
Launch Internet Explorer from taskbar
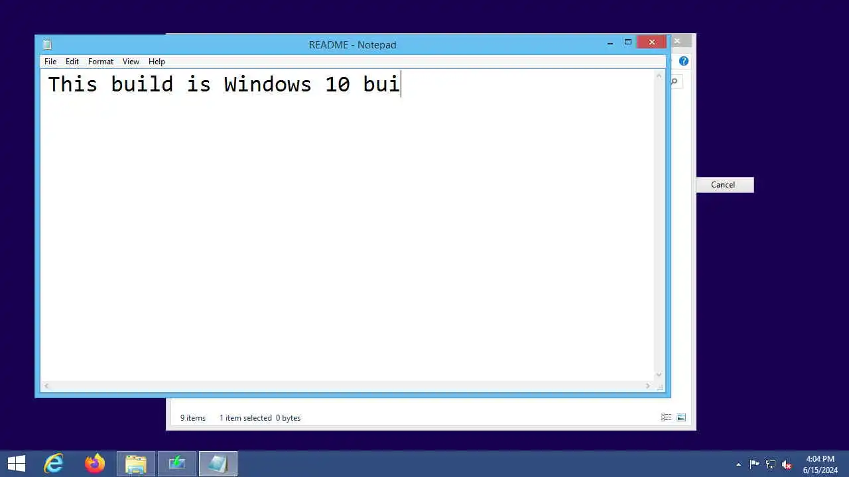[54, 464]
